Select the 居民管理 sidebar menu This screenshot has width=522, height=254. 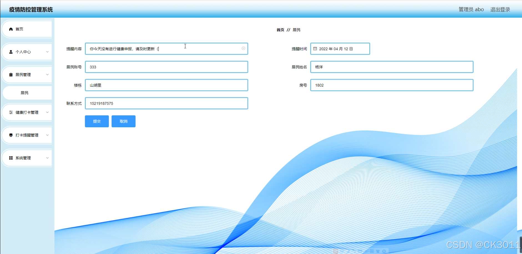coord(27,75)
